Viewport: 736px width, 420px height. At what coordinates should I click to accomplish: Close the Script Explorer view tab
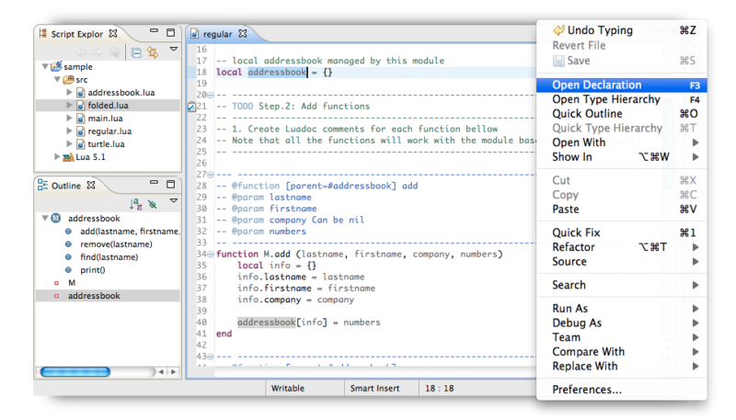click(x=113, y=33)
